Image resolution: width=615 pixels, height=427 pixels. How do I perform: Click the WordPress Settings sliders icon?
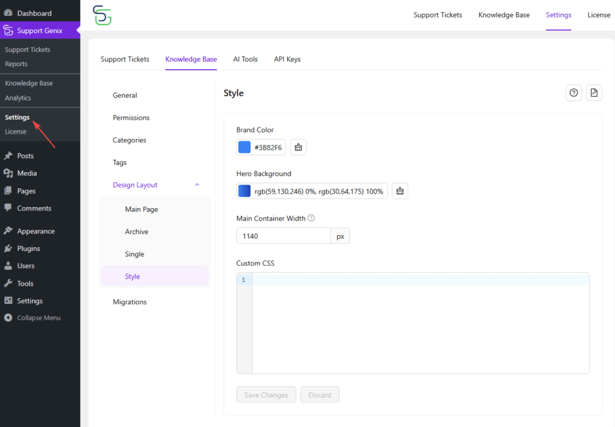[8, 301]
